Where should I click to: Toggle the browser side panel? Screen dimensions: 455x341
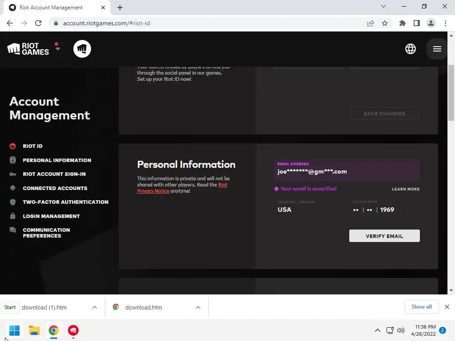416,23
